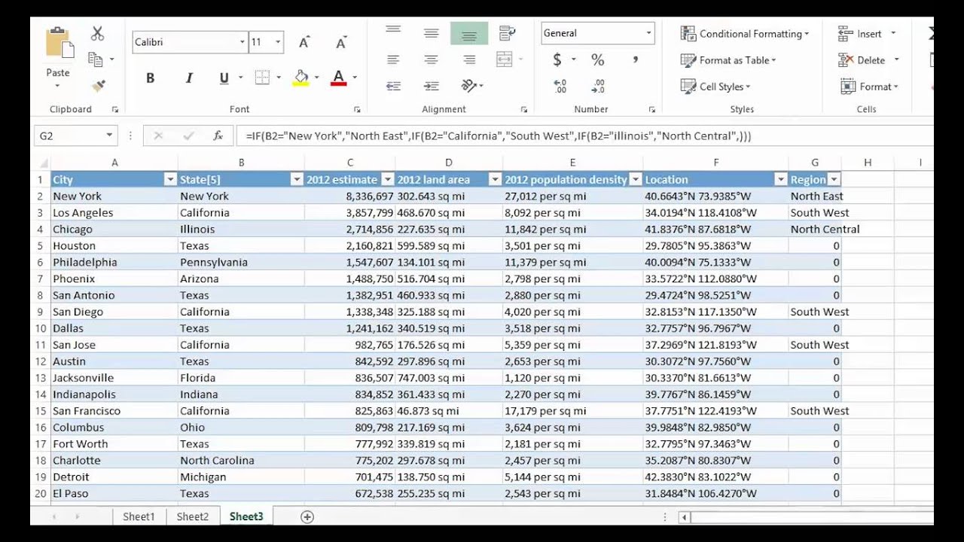Confirm formula with the checkmark icon
This screenshot has height=542, width=964.
(188, 135)
